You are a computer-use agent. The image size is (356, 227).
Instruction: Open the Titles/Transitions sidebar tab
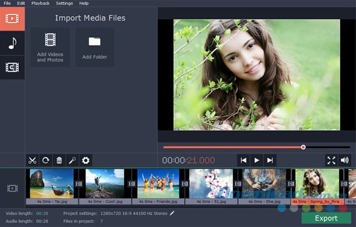(x=12, y=67)
